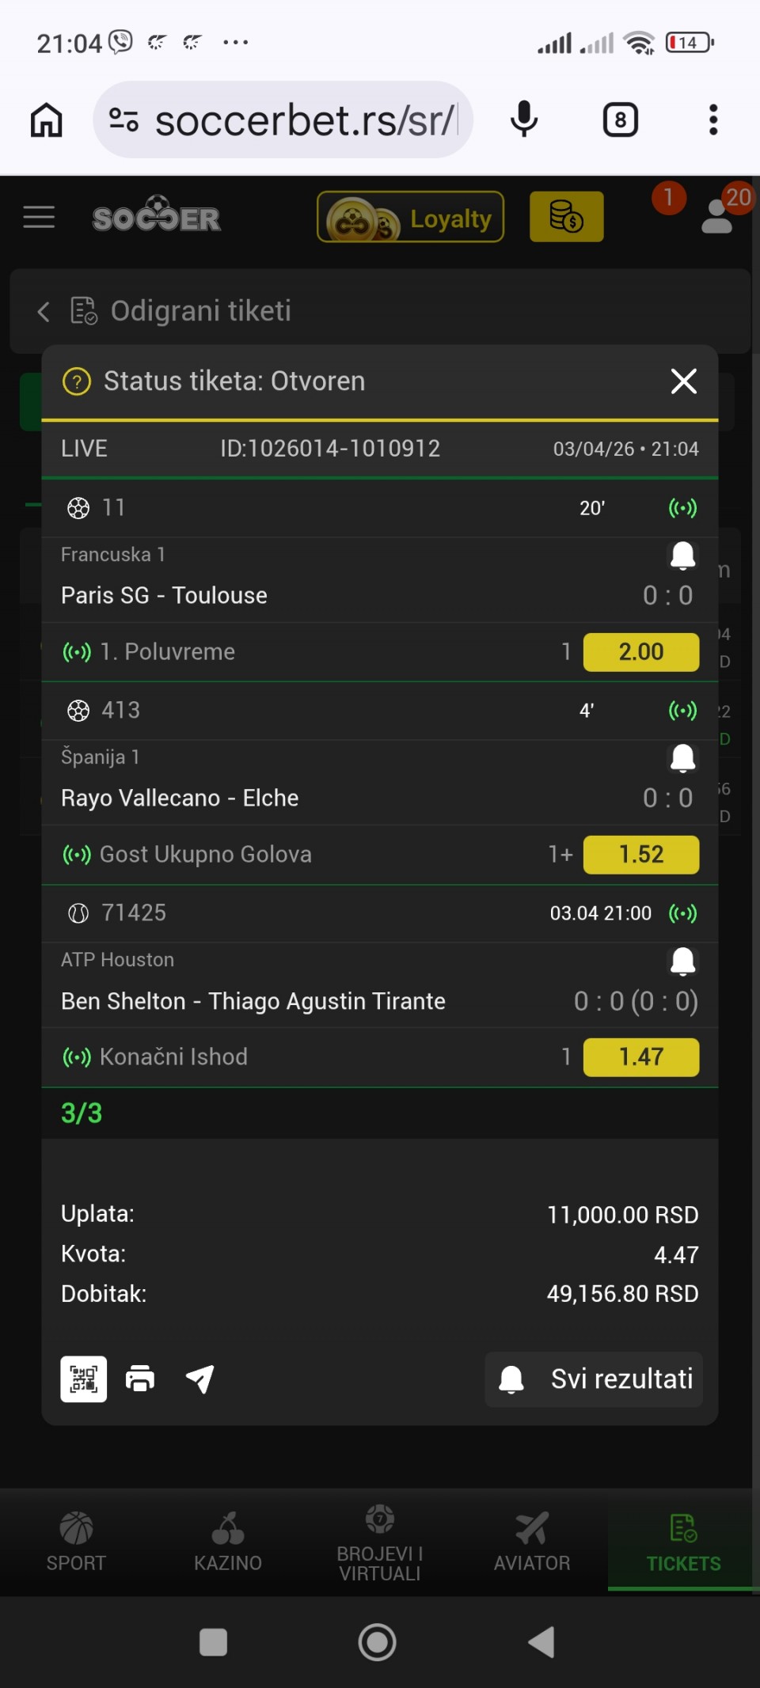Switch to the KAZINO tab
760x1688 pixels.
pyautogui.click(x=228, y=1542)
